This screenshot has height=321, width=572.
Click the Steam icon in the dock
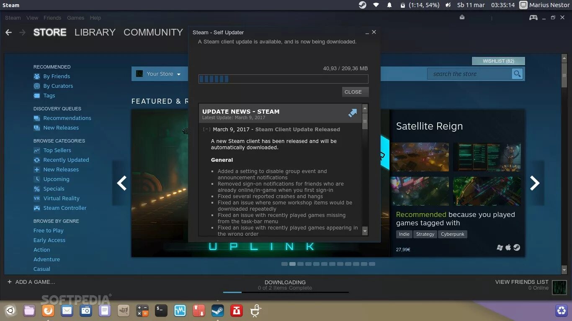coord(218,311)
